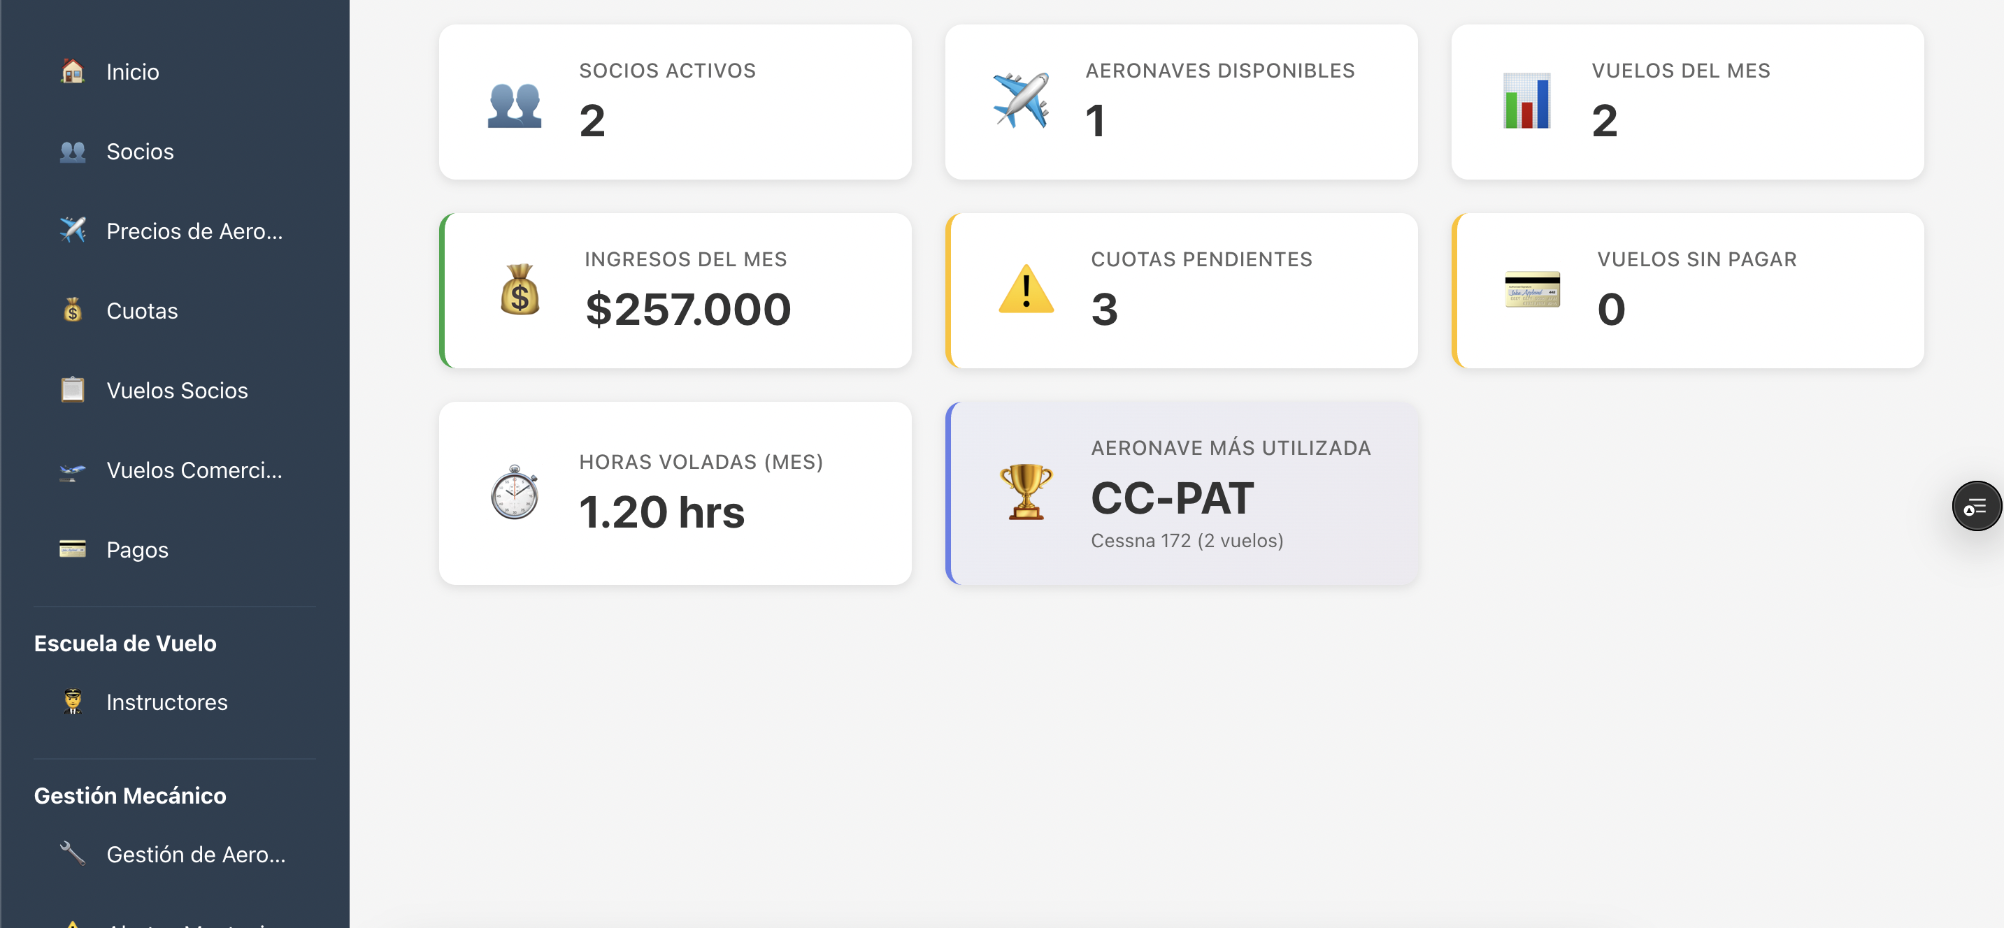This screenshot has width=2004, height=928.
Task: Click the wrench icon for Gestión de Aero...
Action: (72, 854)
